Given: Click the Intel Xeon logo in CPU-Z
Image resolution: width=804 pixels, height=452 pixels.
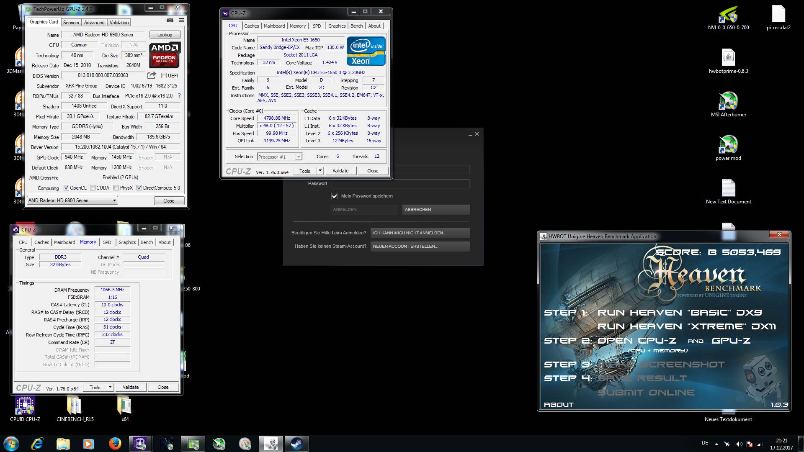Looking at the screenshot, I should (x=366, y=51).
